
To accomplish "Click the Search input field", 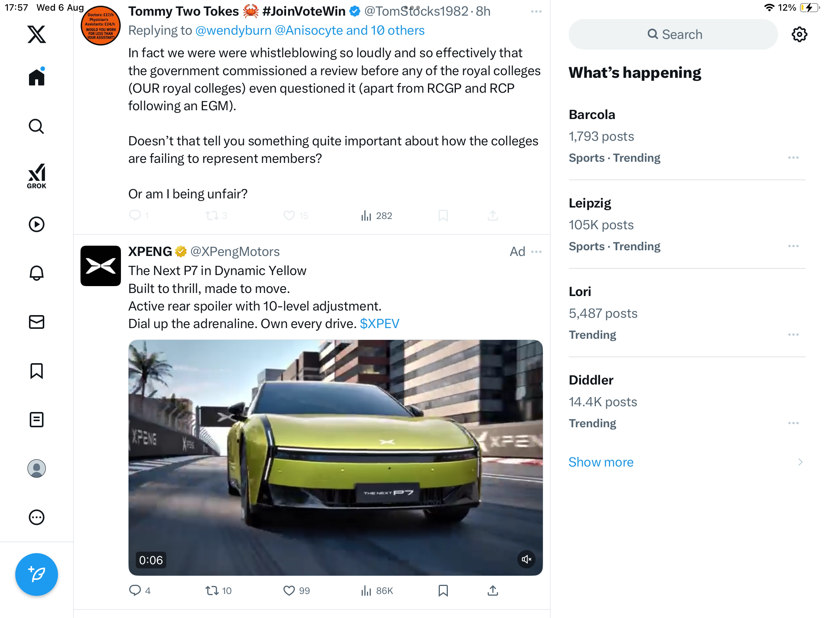I will click(673, 34).
